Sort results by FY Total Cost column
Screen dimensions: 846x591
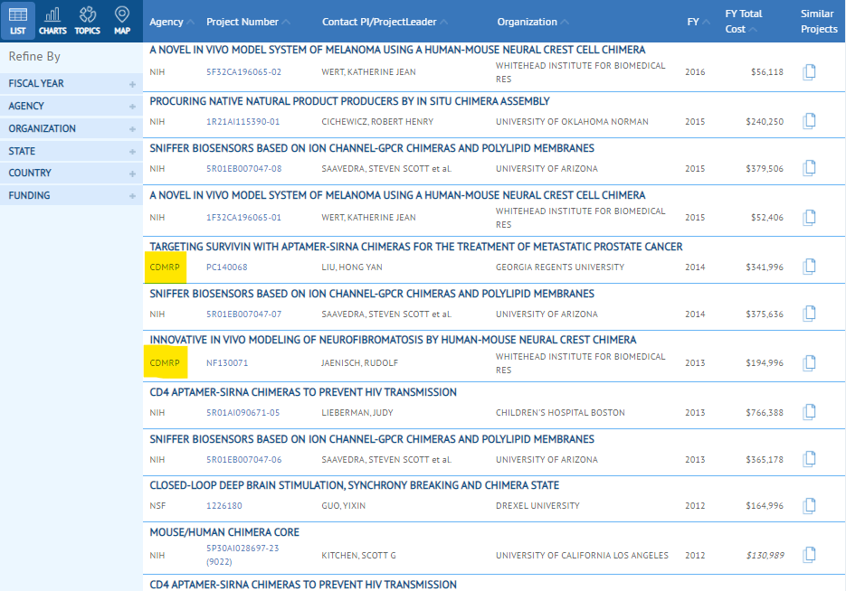744,21
